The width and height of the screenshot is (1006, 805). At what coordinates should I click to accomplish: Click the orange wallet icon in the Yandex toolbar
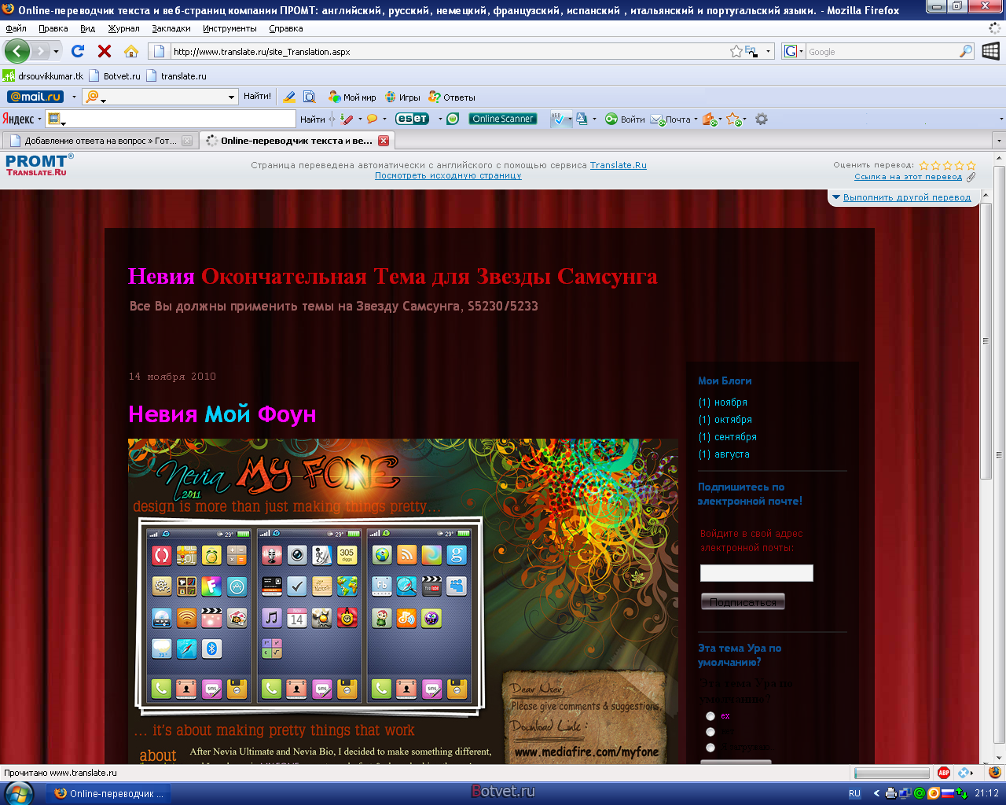pos(709,119)
